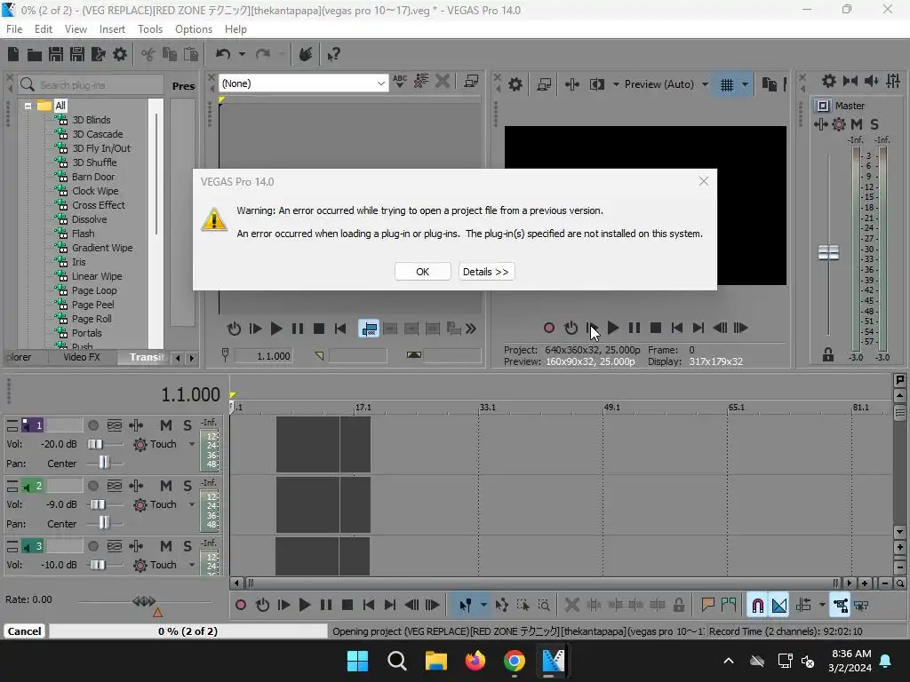Open the Undo history dropdown
Viewport: 910px width, 682px height.
click(x=242, y=54)
